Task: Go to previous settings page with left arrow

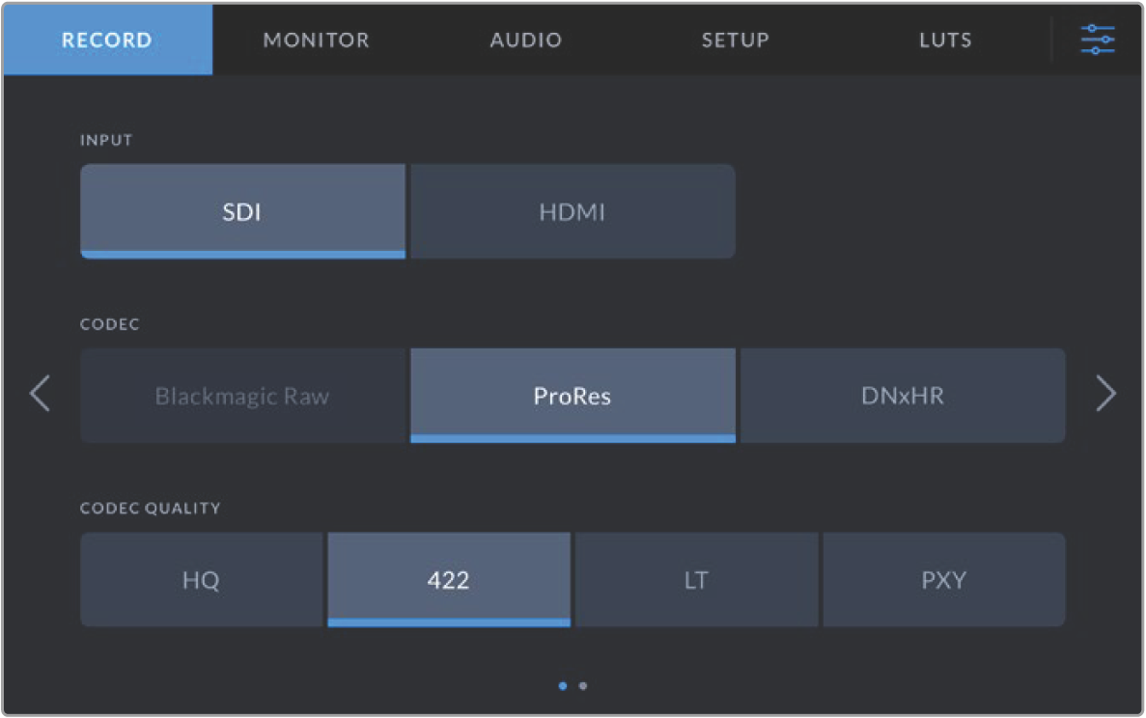Action: [41, 394]
